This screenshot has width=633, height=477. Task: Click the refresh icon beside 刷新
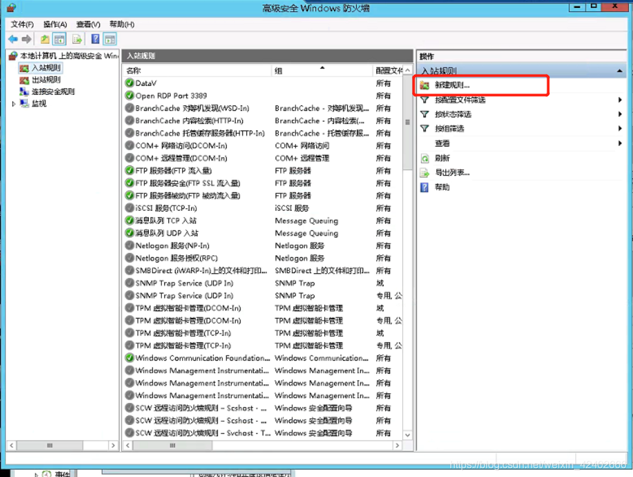click(424, 158)
